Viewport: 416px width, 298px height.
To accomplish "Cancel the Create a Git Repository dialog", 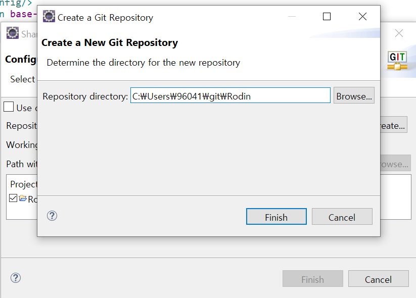I will (342, 216).
